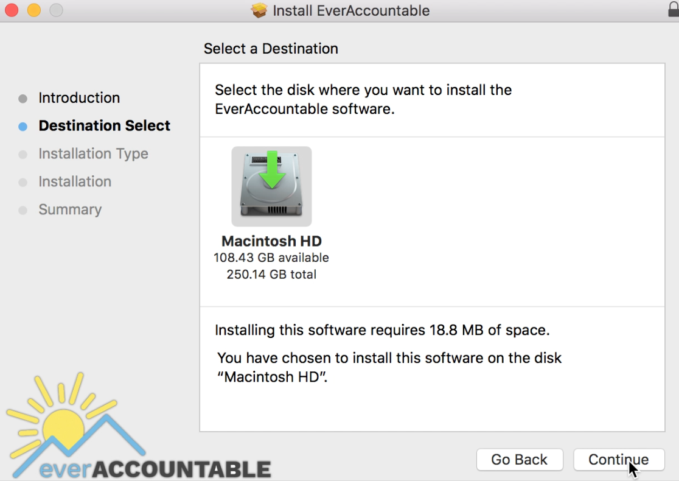Click the "Select a Destination" heading
This screenshot has width=679, height=481.
point(271,49)
